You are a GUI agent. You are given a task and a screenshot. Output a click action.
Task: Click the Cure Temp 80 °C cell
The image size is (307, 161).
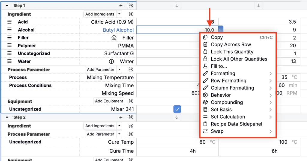click(203, 142)
